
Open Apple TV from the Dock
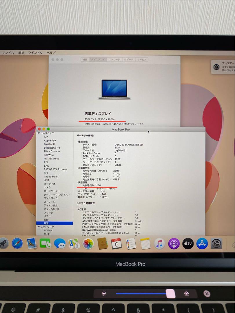[188, 243]
